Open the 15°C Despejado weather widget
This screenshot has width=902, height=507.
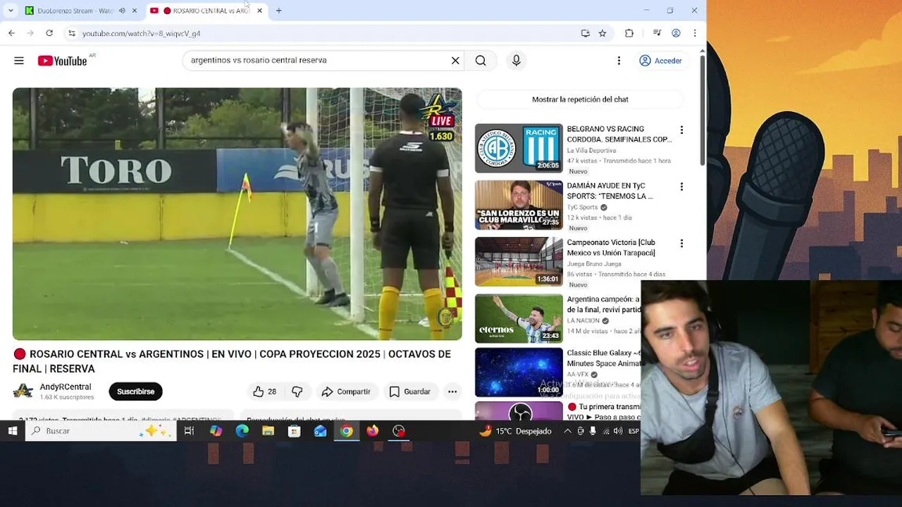point(515,431)
